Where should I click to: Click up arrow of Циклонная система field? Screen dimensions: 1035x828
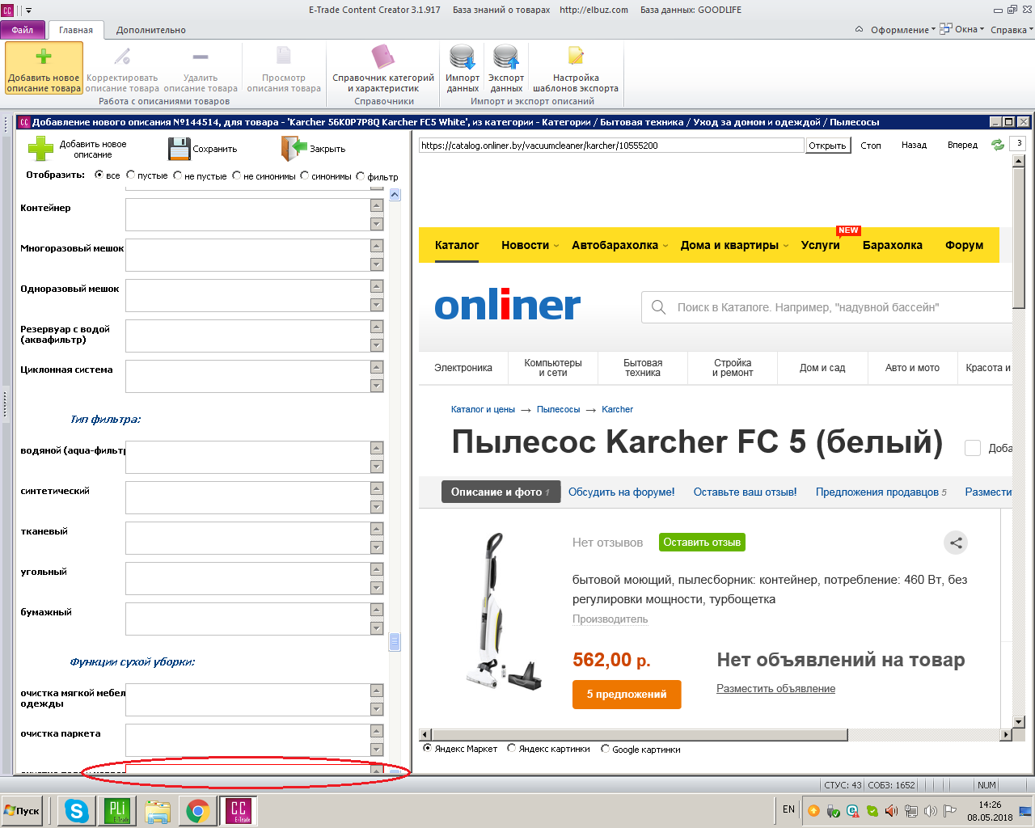pos(377,367)
